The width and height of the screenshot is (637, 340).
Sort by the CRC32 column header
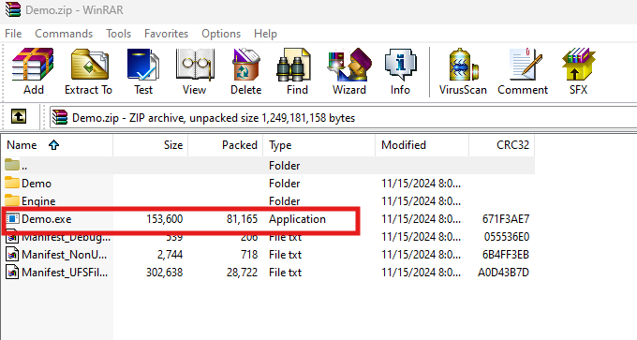pyautogui.click(x=502, y=145)
